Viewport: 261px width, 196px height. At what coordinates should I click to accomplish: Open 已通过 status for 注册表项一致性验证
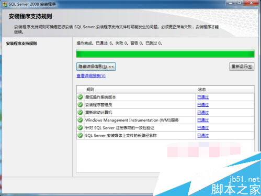coord(203,128)
